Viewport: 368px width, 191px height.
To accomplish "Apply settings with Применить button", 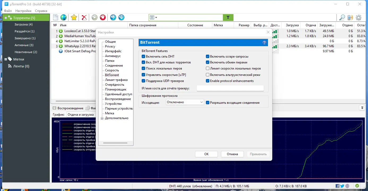I will [x=258, y=154].
